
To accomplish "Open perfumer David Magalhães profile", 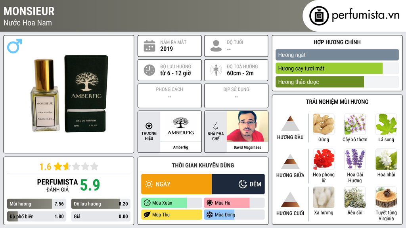I will coord(247,132).
